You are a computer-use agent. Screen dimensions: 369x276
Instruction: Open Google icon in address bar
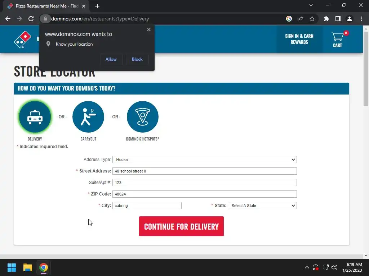click(289, 19)
